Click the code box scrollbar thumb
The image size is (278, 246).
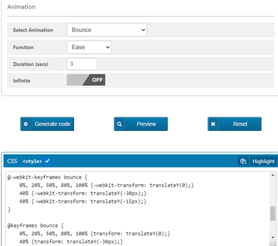[x=272, y=213]
